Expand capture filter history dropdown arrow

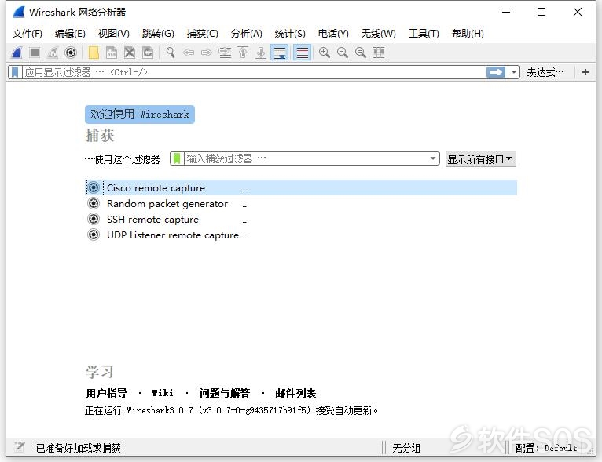(x=433, y=158)
